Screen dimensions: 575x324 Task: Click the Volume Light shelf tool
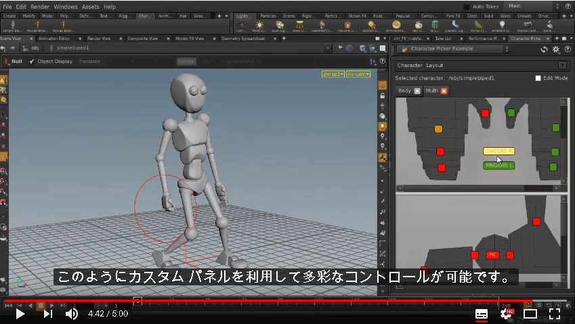tap(347, 26)
